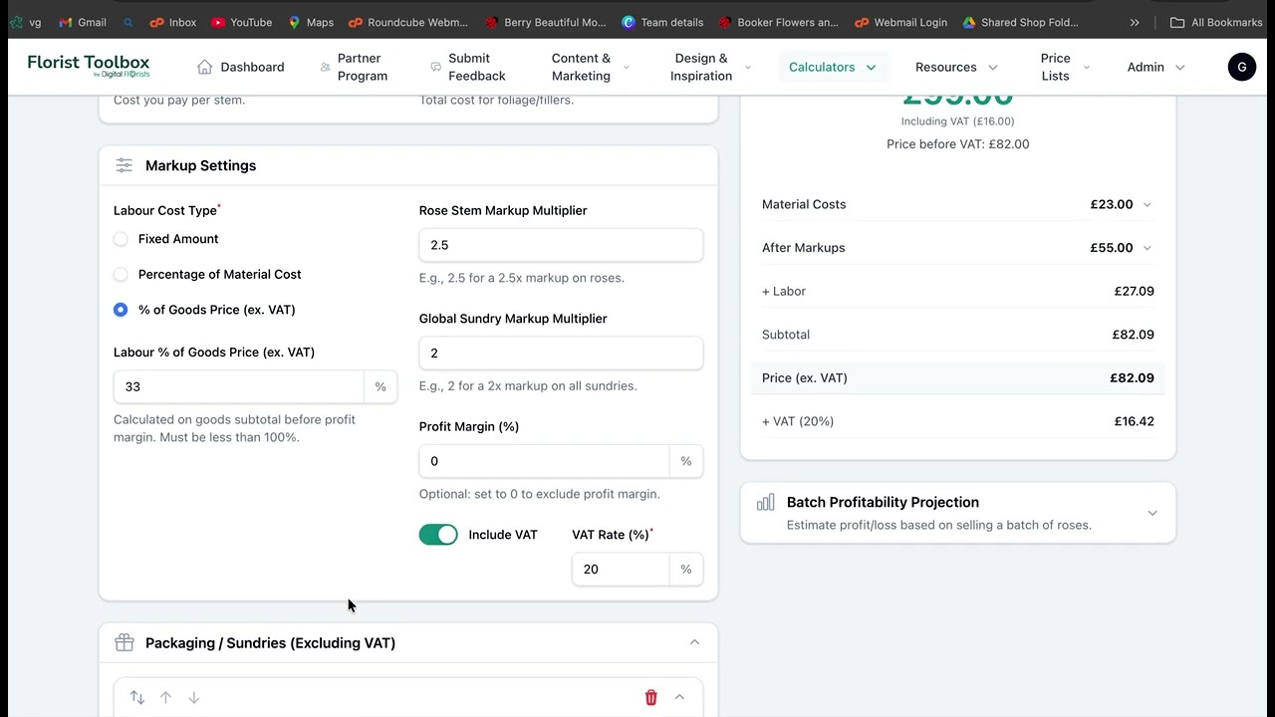Open the Booker Flowers bookmark
Image resolution: width=1275 pixels, height=717 pixels.
[x=779, y=22]
